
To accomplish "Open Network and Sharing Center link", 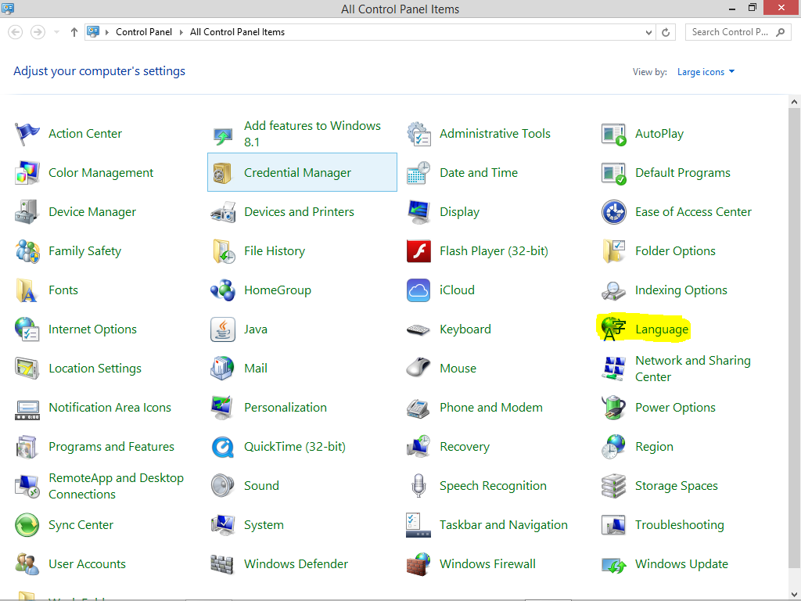I will click(x=693, y=369).
